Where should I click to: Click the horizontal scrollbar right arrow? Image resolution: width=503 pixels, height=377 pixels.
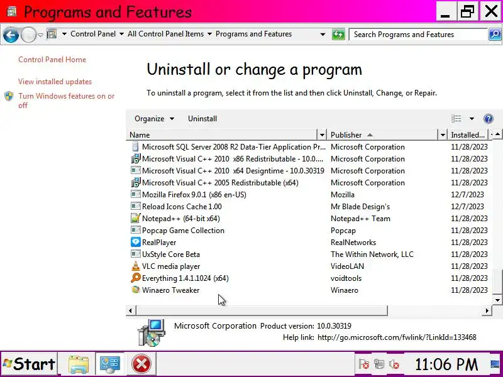pyautogui.click(x=487, y=310)
